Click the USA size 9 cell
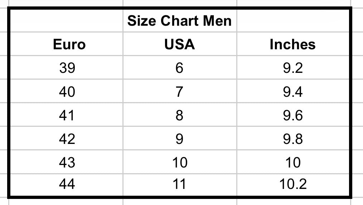Image resolution: width=363 pixels, height=205 pixels. (179, 139)
